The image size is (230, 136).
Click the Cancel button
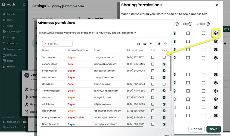tap(196, 129)
